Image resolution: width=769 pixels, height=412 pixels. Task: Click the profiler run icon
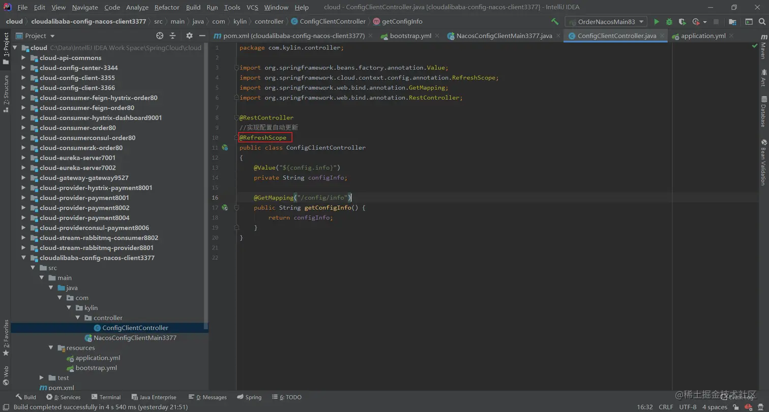[696, 22]
